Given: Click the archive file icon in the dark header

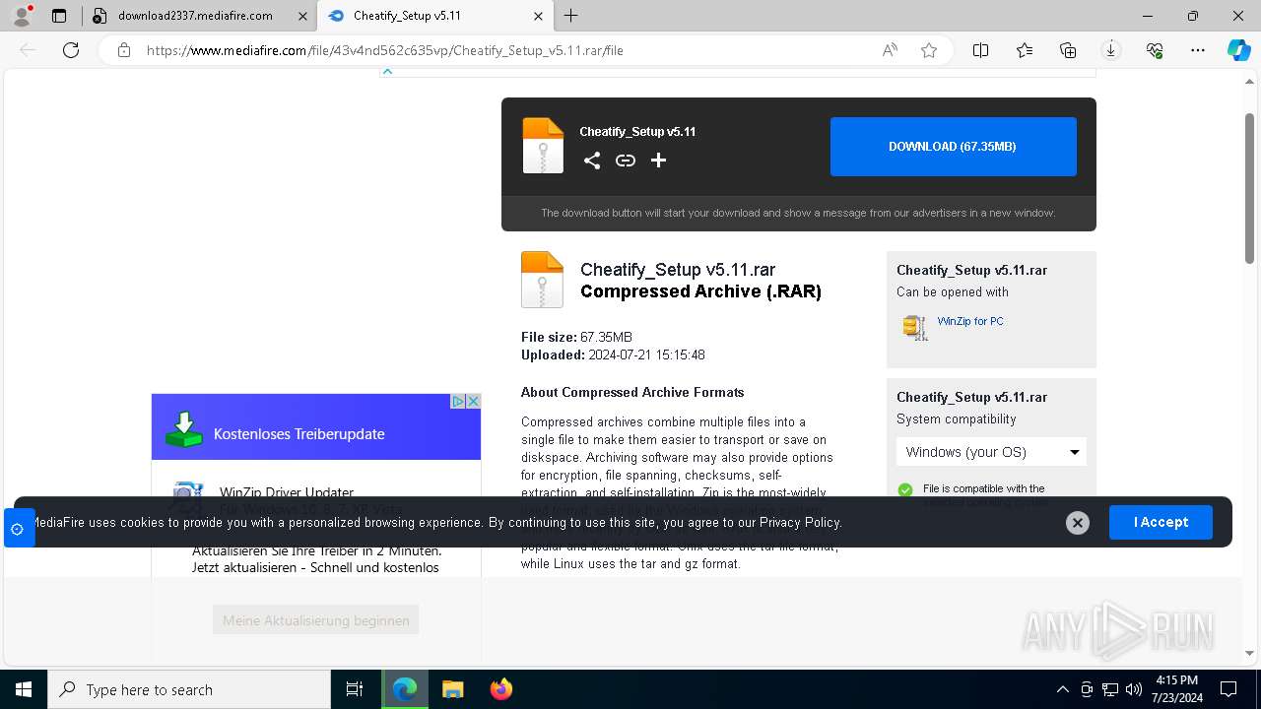Looking at the screenshot, I should click(x=543, y=146).
